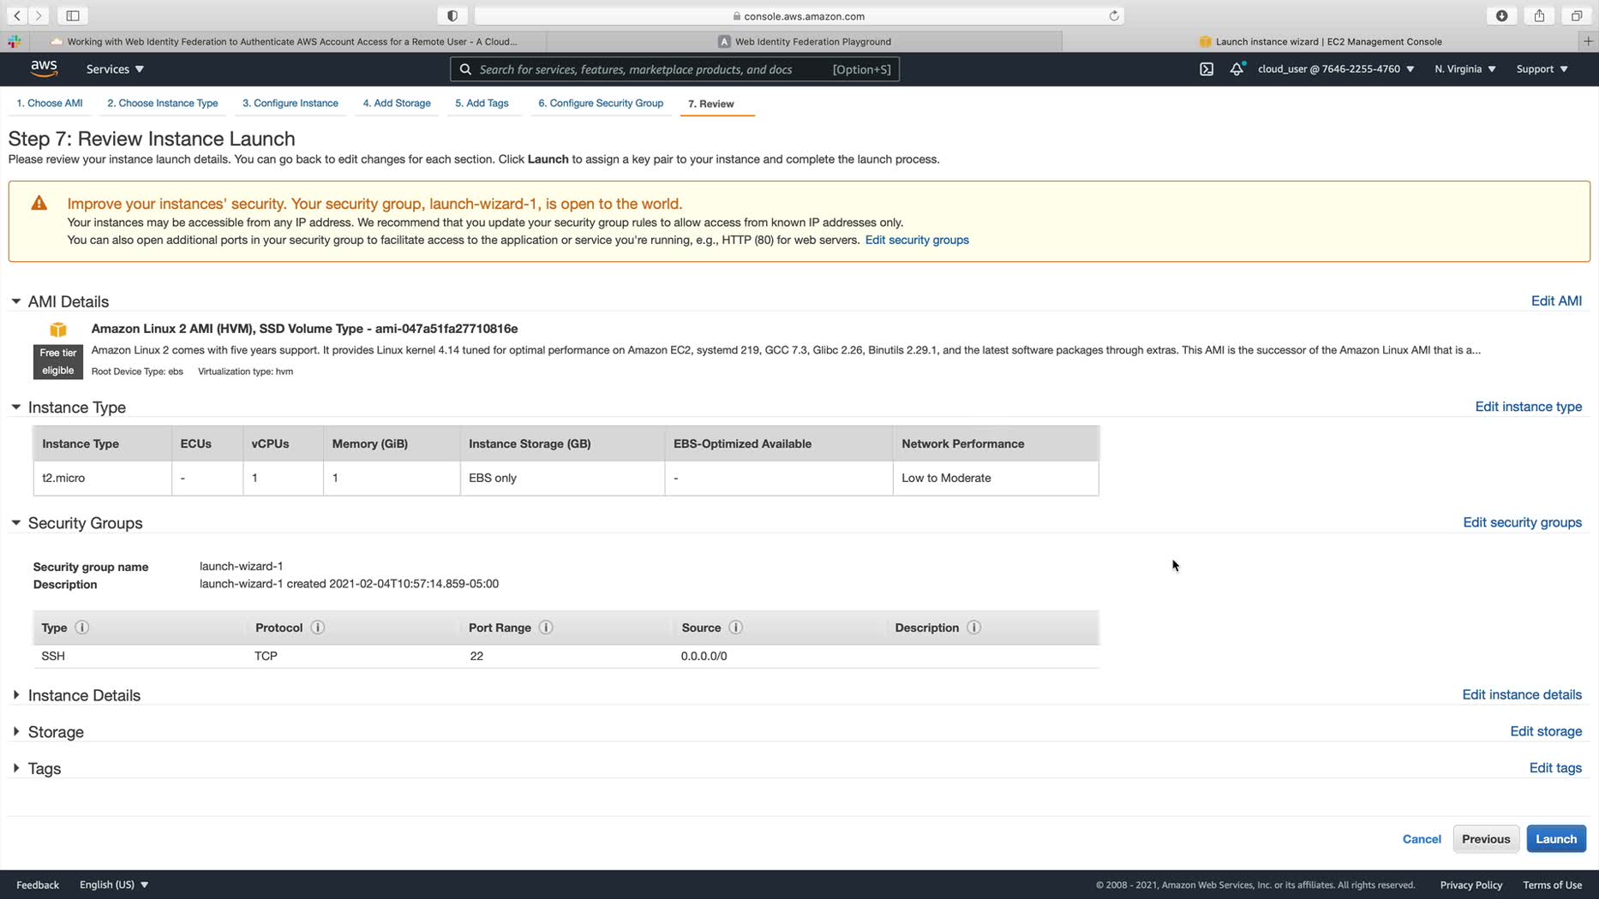1599x899 pixels.
Task: Expand the Tags section
Action: click(x=15, y=769)
